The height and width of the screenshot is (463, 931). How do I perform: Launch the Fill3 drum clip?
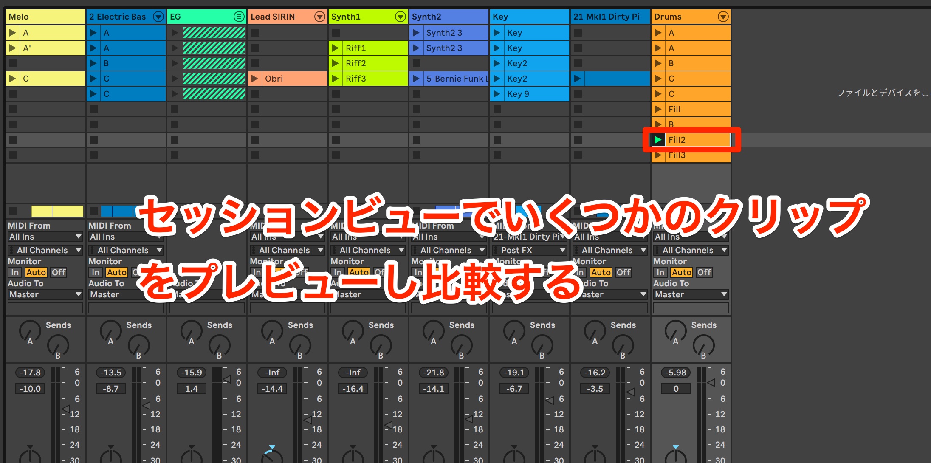point(658,155)
